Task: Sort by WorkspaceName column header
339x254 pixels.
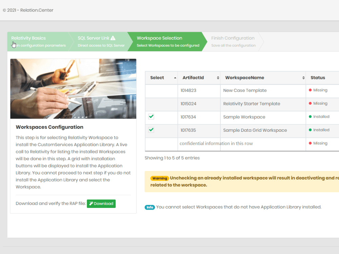Action: [x=263, y=78]
